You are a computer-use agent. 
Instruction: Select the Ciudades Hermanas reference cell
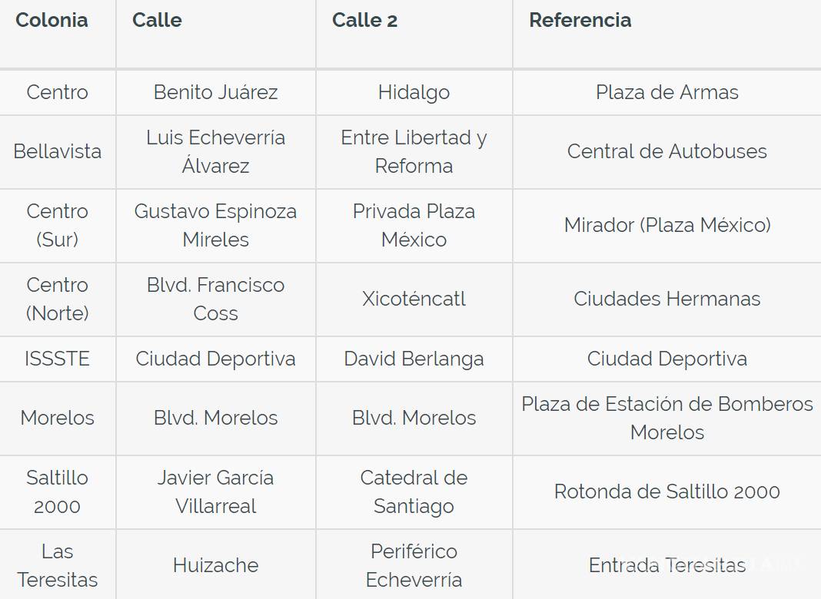(666, 299)
